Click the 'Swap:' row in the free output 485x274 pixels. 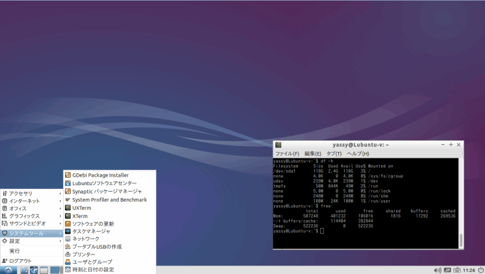coord(323,226)
